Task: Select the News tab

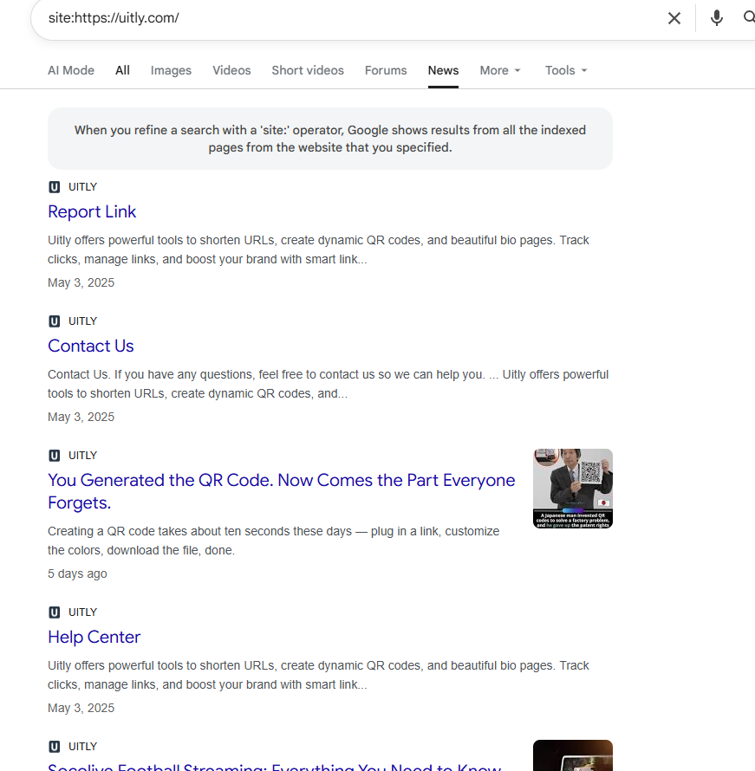Action: pos(443,70)
